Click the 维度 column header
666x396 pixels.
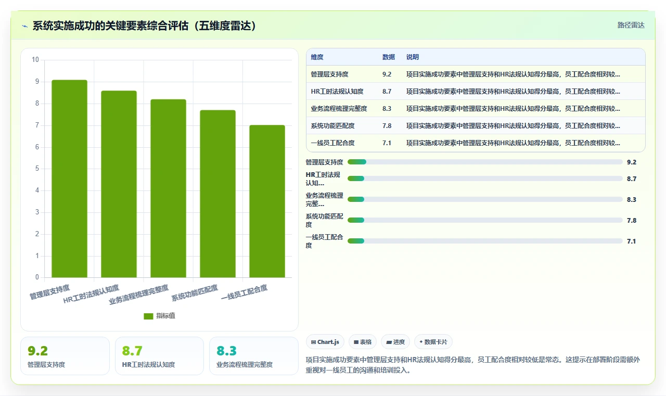pos(317,57)
